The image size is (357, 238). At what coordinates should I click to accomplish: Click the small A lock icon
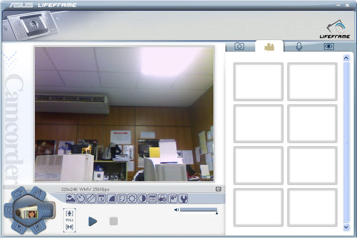click(218, 189)
